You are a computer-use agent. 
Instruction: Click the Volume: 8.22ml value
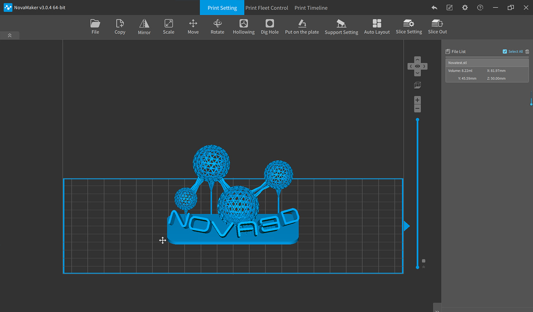point(460,71)
